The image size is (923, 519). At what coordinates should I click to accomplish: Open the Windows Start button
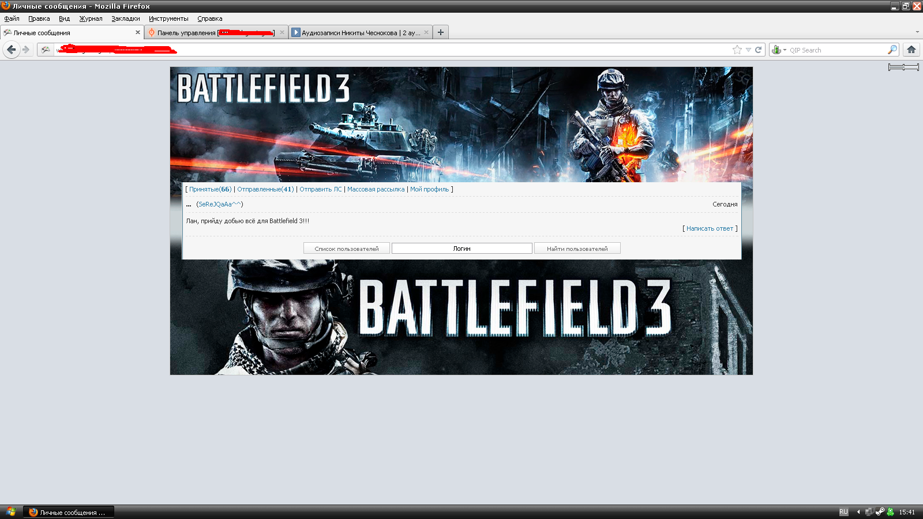tap(10, 512)
